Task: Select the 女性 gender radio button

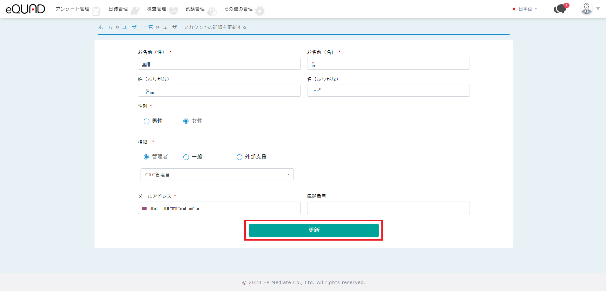Action: tap(186, 121)
